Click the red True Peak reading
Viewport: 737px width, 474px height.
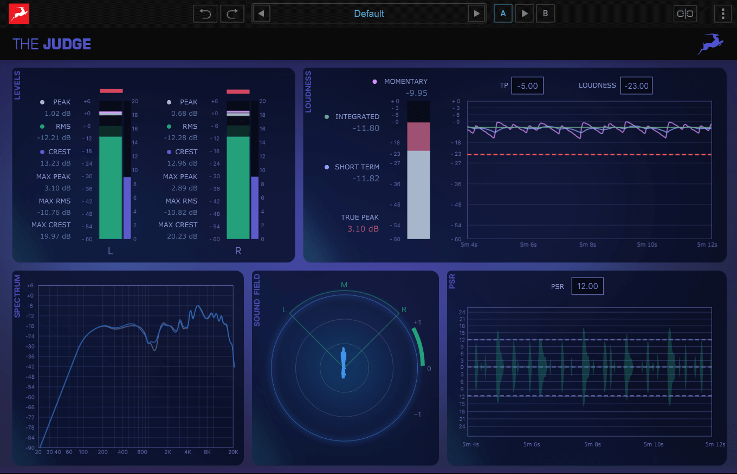363,229
